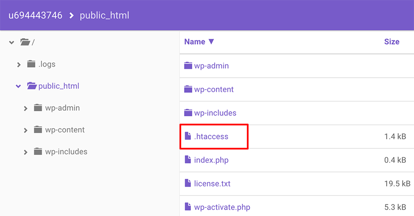Click the .htaccess file icon
Screen dimensions: 414x216
pyautogui.click(x=188, y=136)
